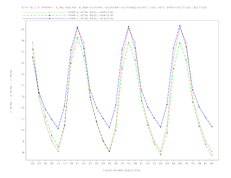231x178 pixels.
Task: Select legend entry PARM=F_MEAN MODEL=GFS/218
Action: pos(90,19)
